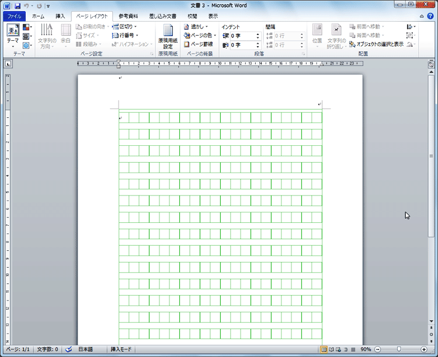The height and width of the screenshot is (357, 438).
Task: Select Web Layout view button
Action: tap(338, 349)
